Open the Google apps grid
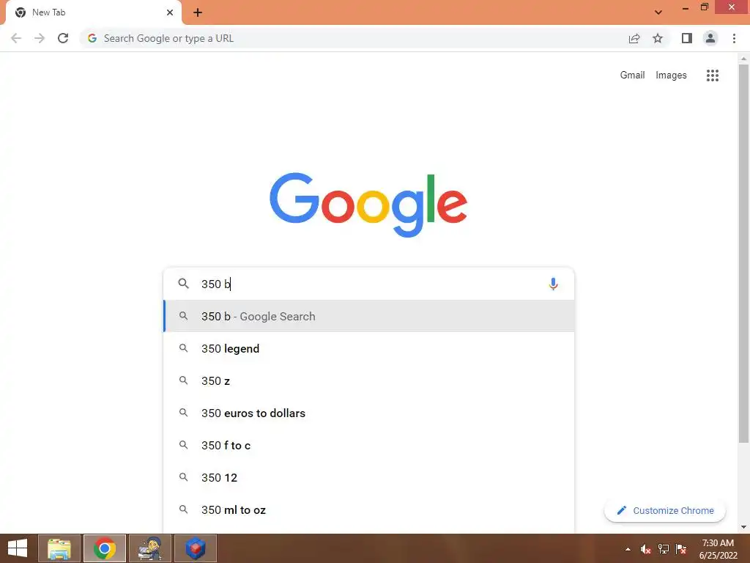Viewport: 750px width, 563px height. click(712, 76)
